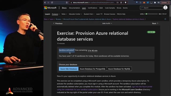Click the Learn heading in the secondary nav
The height and width of the screenshot is (96, 171).
pyautogui.click(x=48, y=14)
